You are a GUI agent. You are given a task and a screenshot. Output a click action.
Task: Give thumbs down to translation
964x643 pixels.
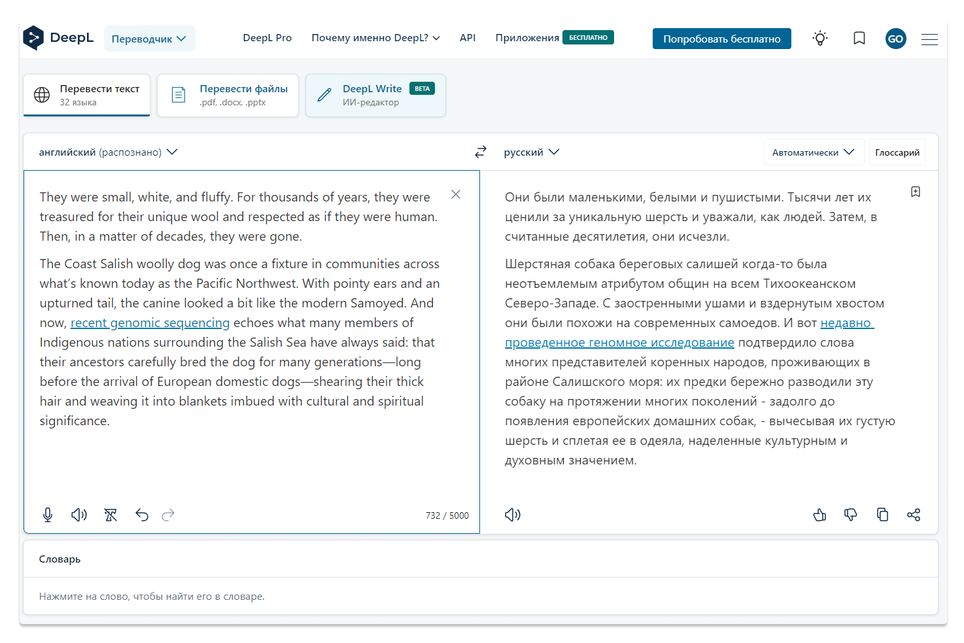pyautogui.click(x=851, y=515)
